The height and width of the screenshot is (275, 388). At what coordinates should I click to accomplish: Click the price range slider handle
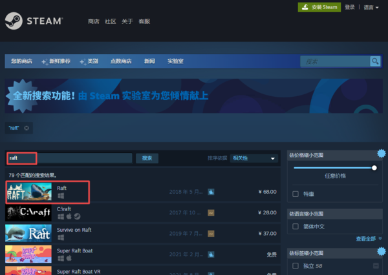[374, 168]
